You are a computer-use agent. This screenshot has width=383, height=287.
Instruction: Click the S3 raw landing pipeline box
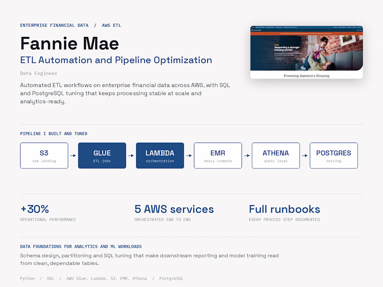[x=44, y=156]
